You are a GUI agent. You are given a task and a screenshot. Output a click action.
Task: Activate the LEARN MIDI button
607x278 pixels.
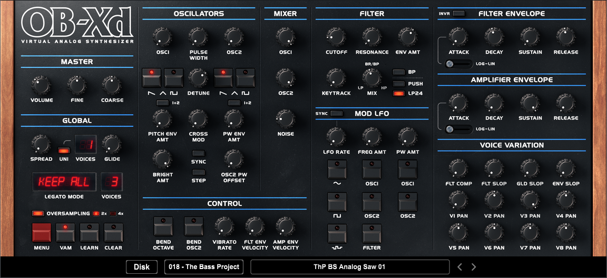point(90,232)
